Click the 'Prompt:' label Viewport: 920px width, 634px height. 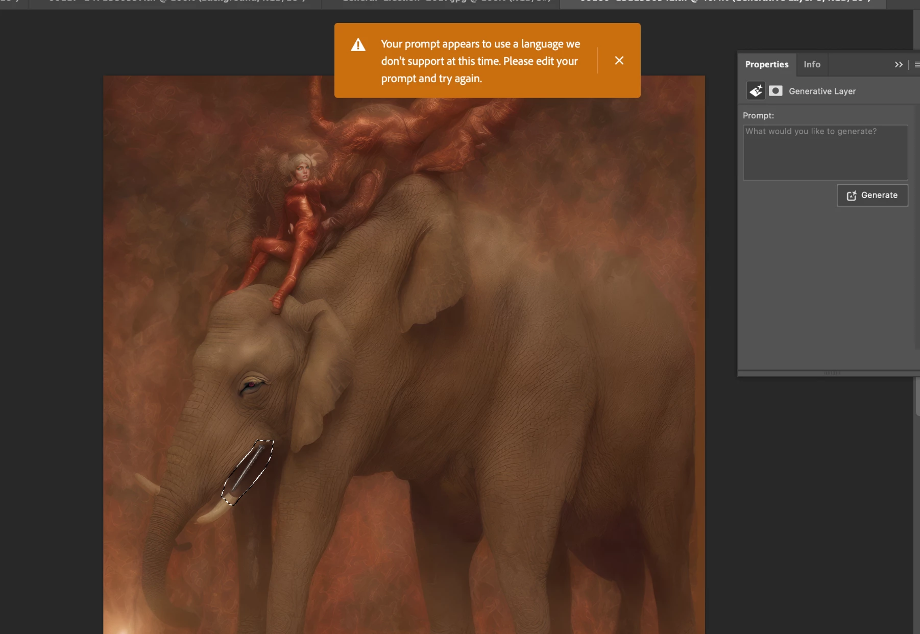click(x=758, y=116)
